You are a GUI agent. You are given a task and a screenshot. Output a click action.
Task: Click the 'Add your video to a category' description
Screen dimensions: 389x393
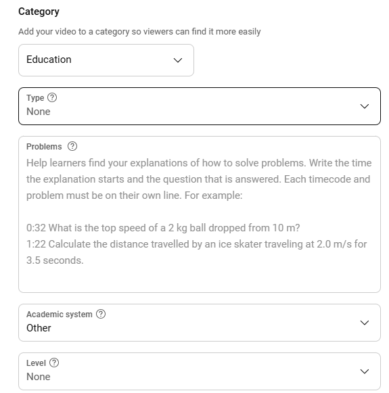[x=139, y=32]
